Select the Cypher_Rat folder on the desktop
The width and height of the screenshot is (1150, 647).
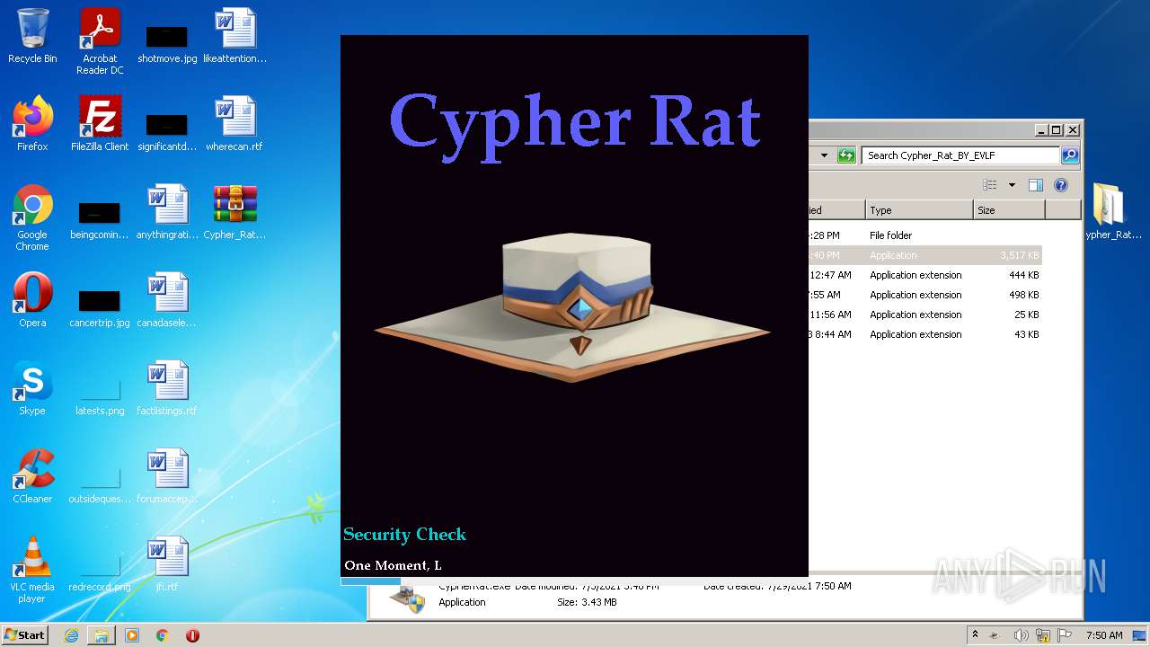click(x=1112, y=212)
